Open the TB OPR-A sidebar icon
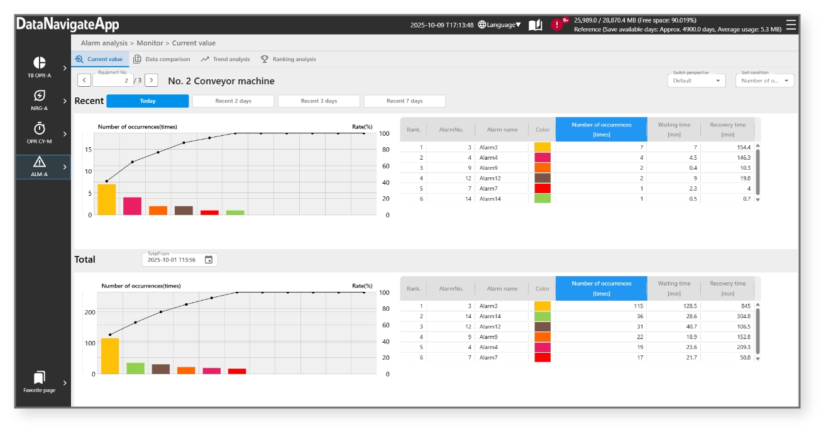Screen dimensions: 826x434 tap(40, 63)
